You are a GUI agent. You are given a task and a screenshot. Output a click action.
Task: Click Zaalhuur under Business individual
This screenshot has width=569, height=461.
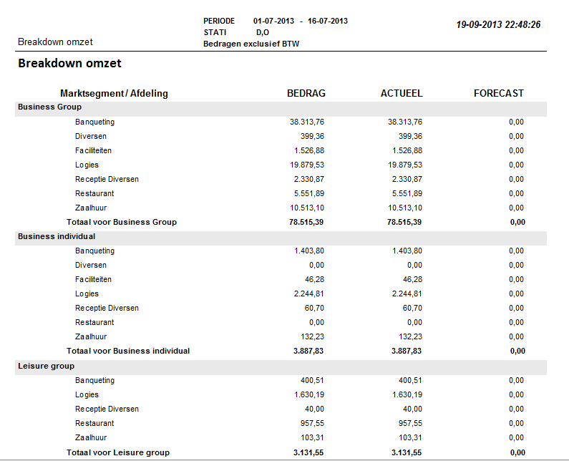[91, 337]
